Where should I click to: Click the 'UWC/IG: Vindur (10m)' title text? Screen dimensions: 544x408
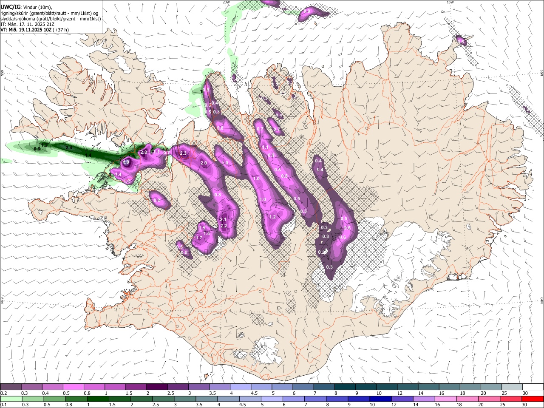pos(26,7)
